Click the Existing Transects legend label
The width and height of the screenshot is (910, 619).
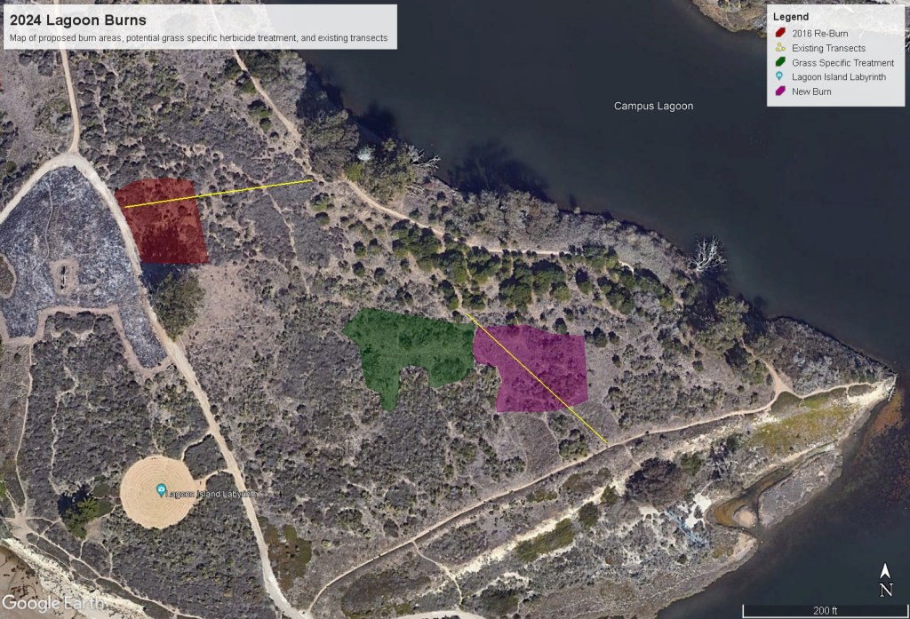828,49
